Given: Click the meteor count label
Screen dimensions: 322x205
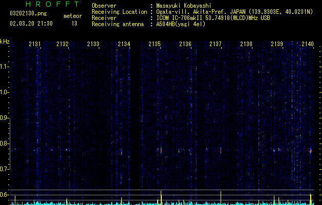Looking at the screenshot, I should 73,16.
